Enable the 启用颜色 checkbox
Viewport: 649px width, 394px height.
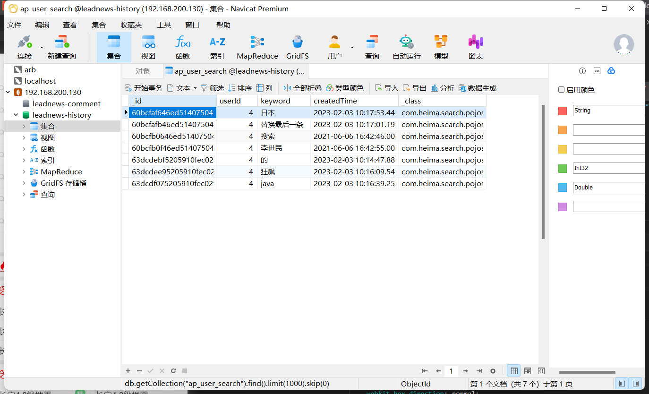pos(562,90)
